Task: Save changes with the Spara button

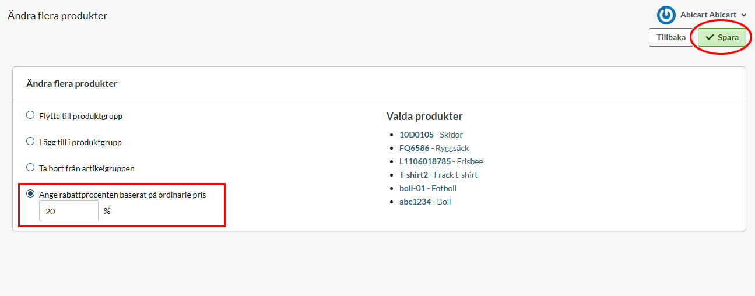Action: click(722, 38)
